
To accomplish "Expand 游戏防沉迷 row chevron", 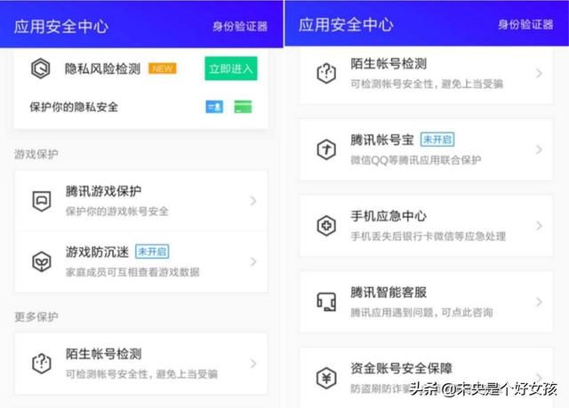I will coord(253,261).
